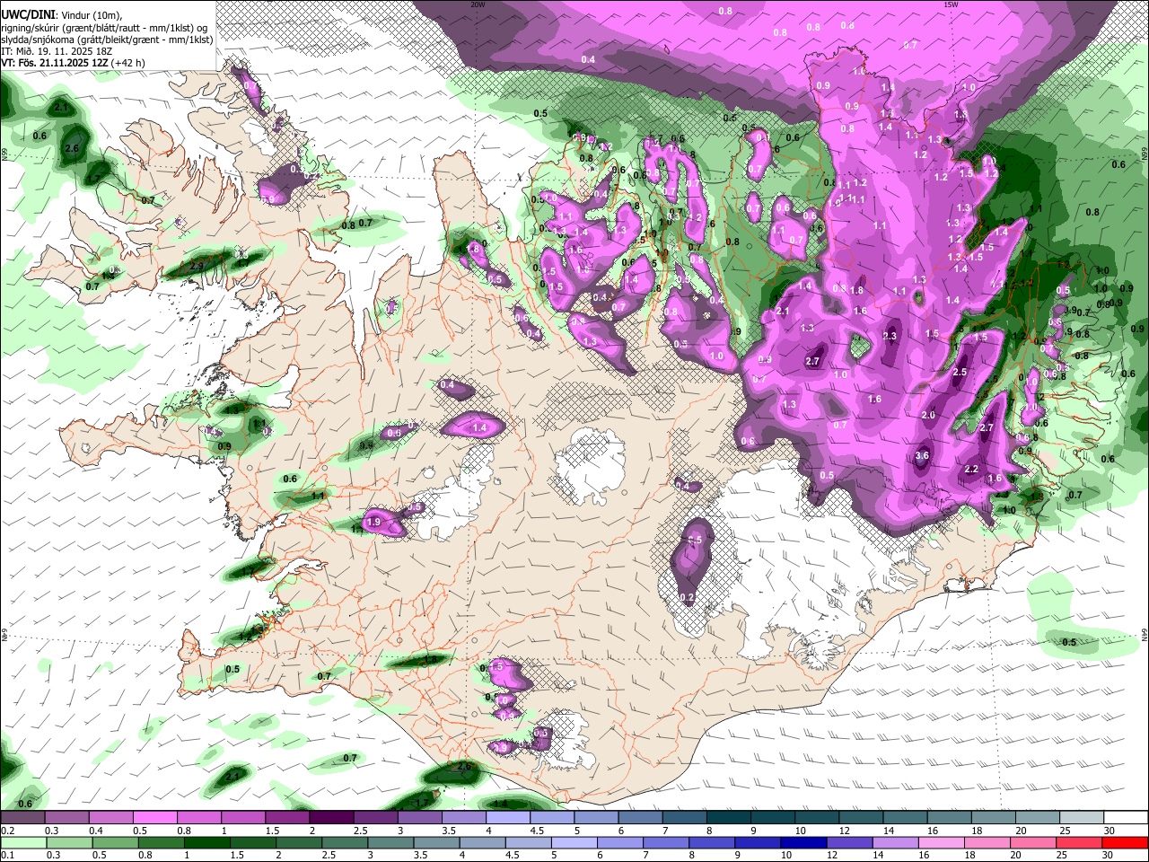
Task: Click the 6 periwinkle swatch, lower rain legend
Action: (619, 842)
